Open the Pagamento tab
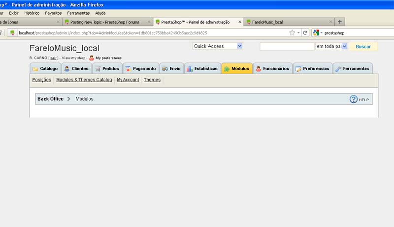 pyautogui.click(x=141, y=68)
